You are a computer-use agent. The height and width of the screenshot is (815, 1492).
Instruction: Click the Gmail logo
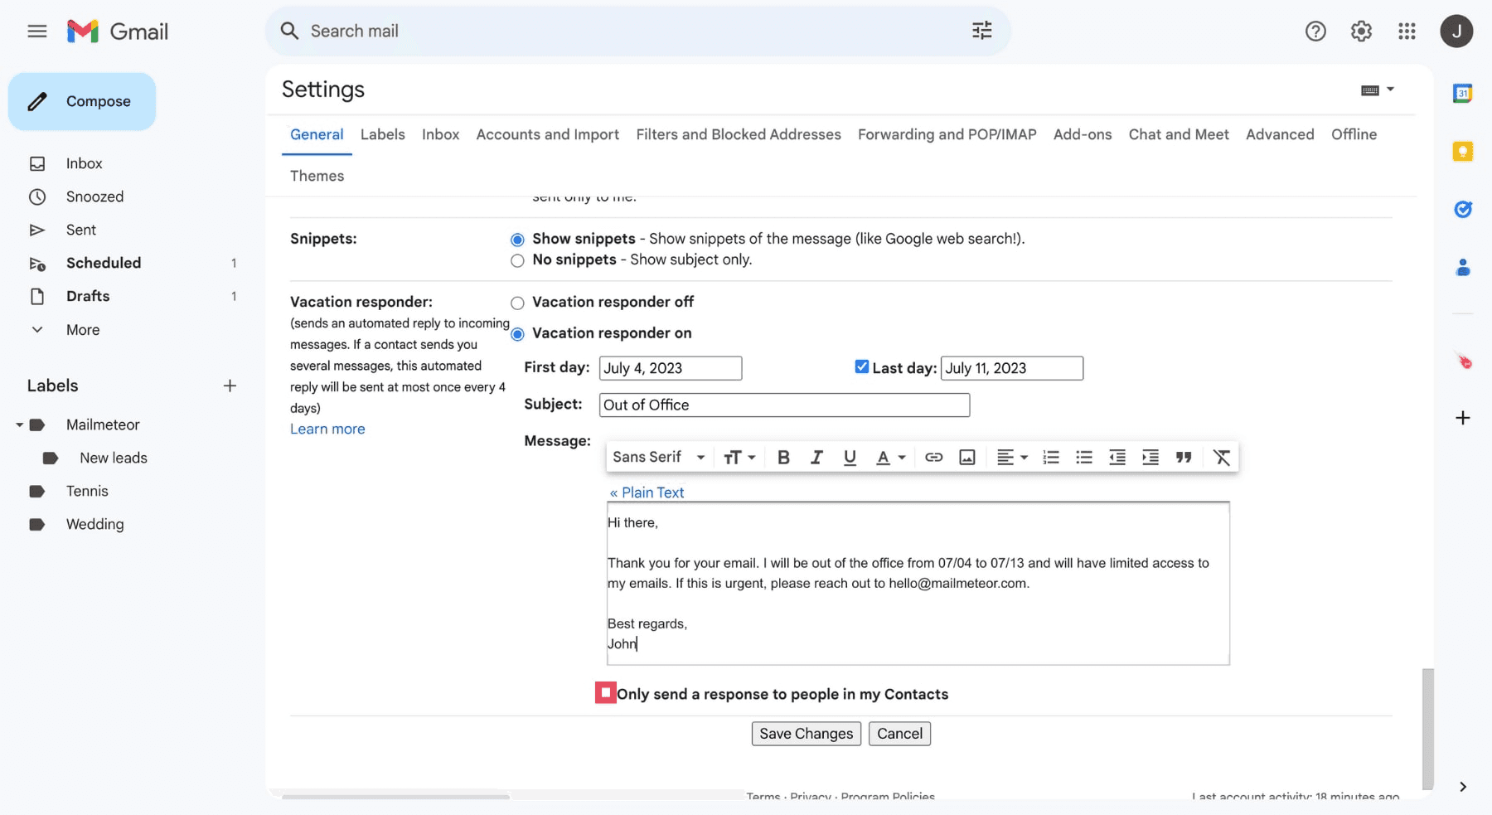click(118, 32)
